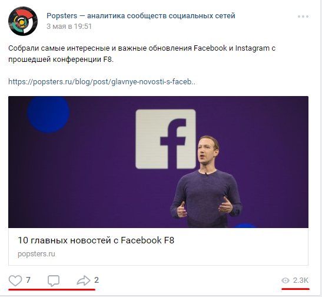Click the popsters.ru domain under the article title

[x=36, y=254]
